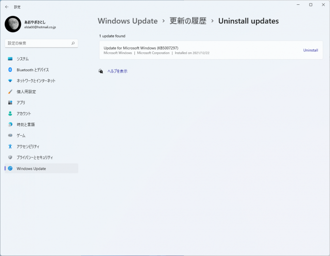Click the privacy shield icon

[x=10, y=158]
